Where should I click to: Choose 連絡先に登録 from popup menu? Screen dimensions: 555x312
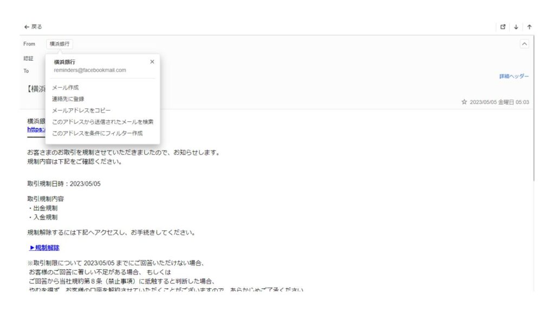pos(68,99)
